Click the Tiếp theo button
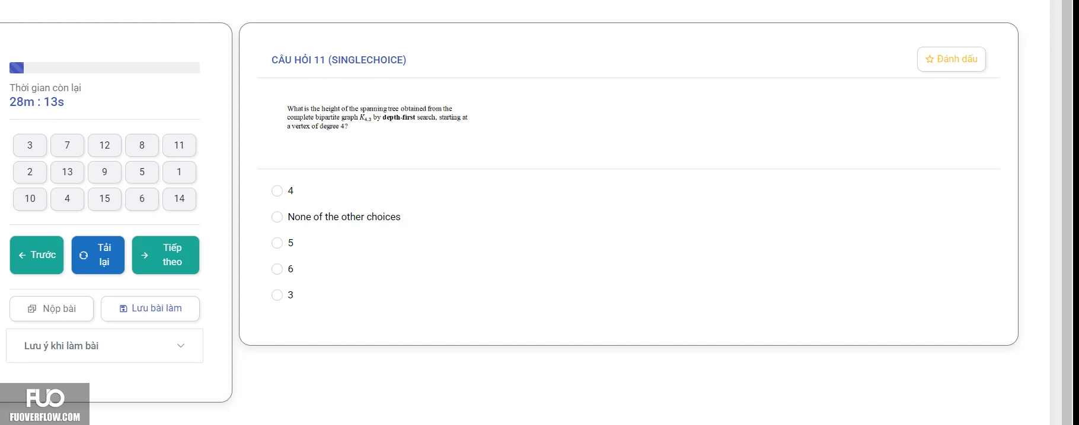This screenshot has height=425, width=1079. click(x=165, y=255)
